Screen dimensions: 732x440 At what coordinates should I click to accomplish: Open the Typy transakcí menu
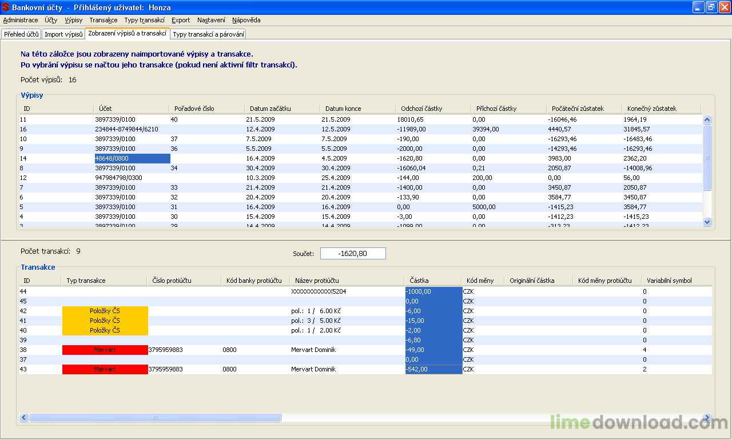click(145, 20)
